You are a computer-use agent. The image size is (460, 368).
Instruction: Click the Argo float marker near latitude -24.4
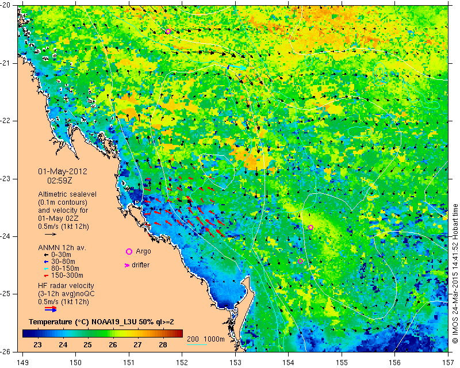click(300, 261)
